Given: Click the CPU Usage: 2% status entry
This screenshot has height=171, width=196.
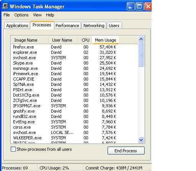Looking at the screenshot, I should [54, 168].
